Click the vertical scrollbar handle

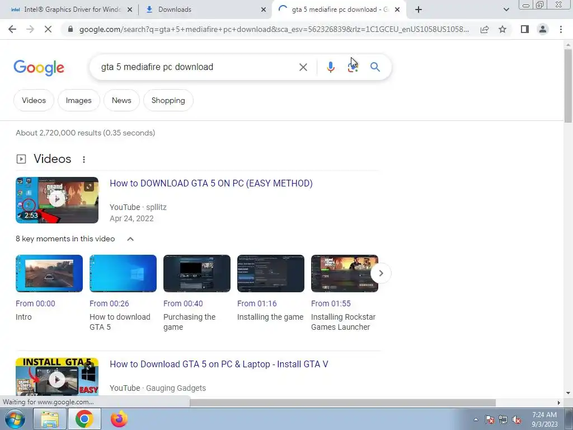[x=568, y=86]
